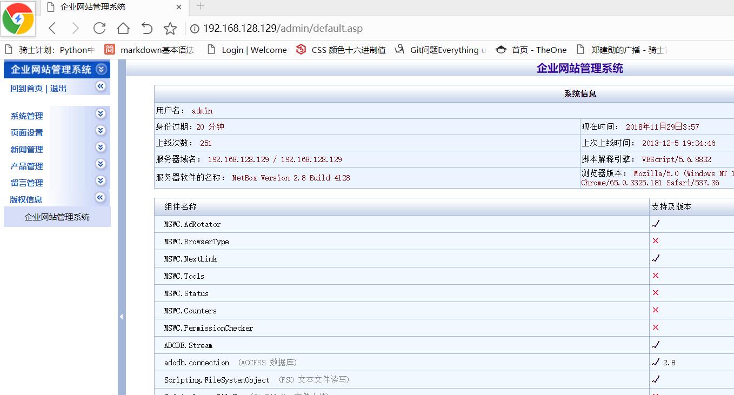This screenshot has width=734, height=395.
Task: Click the 退出 logout link
Action: click(x=58, y=88)
